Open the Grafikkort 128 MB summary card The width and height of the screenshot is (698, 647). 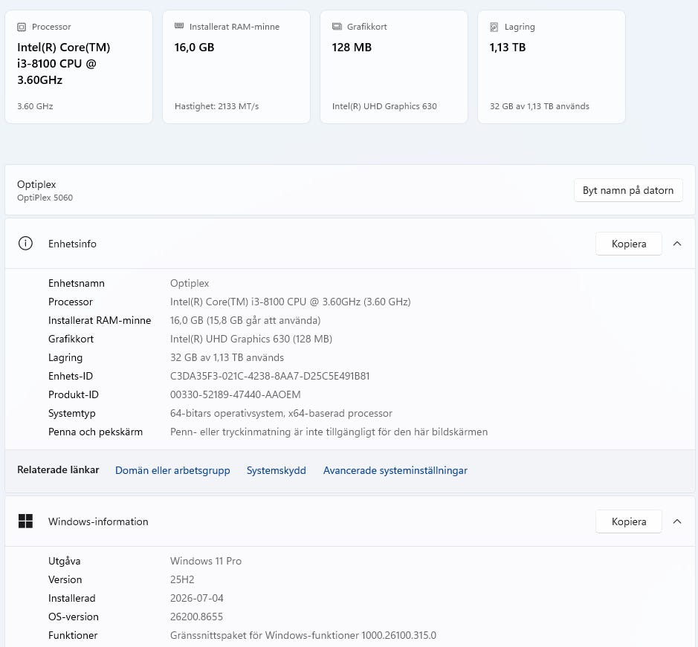click(394, 67)
